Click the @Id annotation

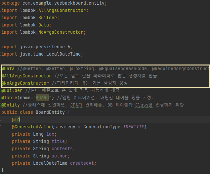pos(16,119)
